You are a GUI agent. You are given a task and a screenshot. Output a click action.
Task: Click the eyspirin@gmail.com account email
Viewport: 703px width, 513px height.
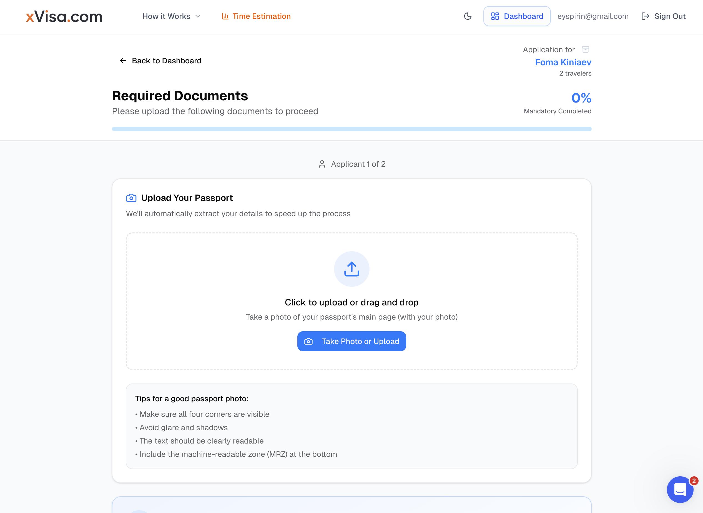592,16
